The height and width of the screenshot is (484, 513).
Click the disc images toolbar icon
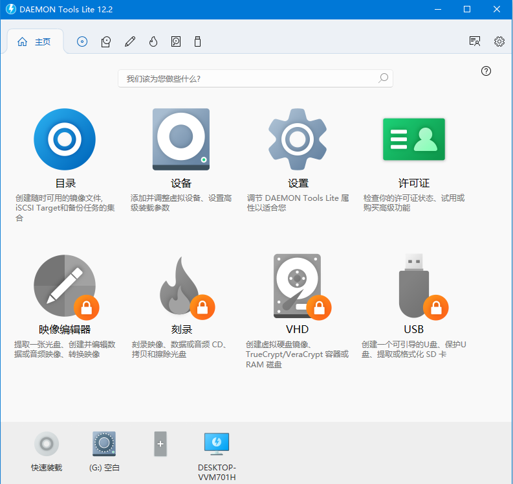click(x=82, y=41)
